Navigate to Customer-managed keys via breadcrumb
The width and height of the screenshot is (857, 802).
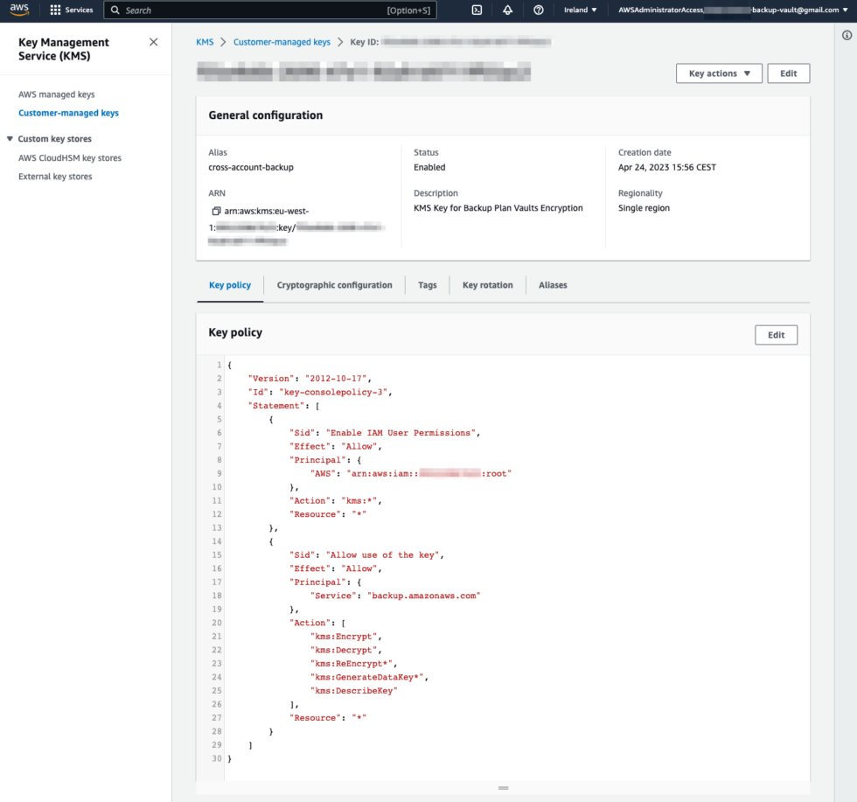coord(282,41)
